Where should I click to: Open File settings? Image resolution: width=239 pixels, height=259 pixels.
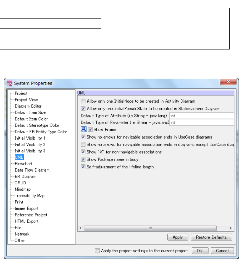[18, 227]
